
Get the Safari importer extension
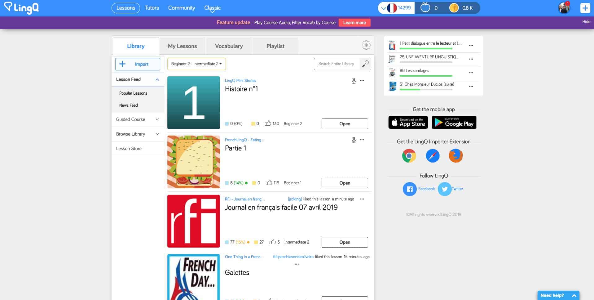point(433,156)
